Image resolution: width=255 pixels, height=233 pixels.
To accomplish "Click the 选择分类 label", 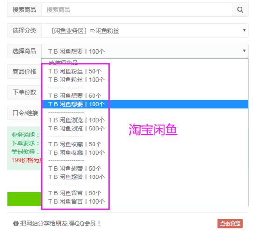I will tap(24, 30).
